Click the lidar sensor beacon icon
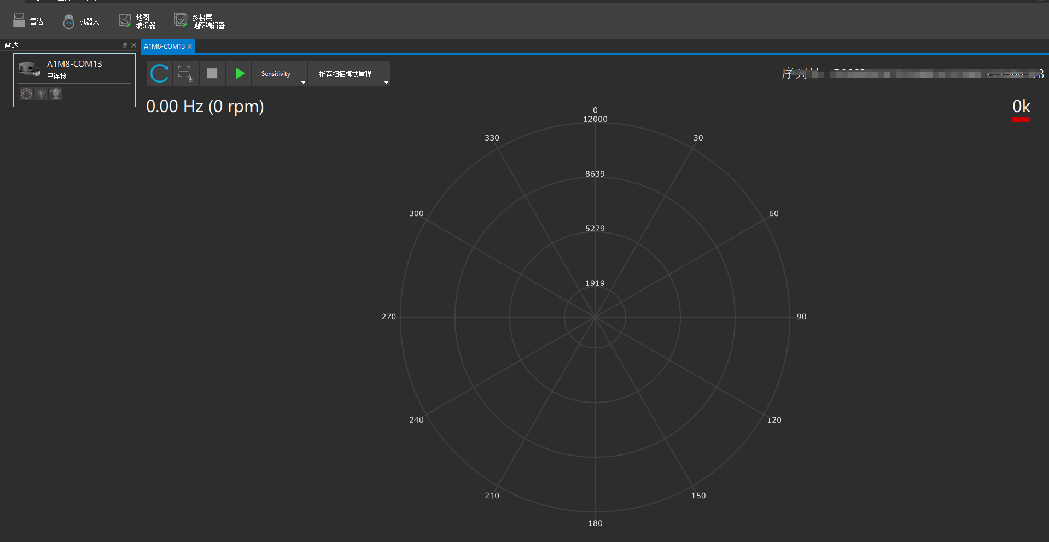The width and height of the screenshot is (1049, 542). pyautogui.click(x=56, y=94)
